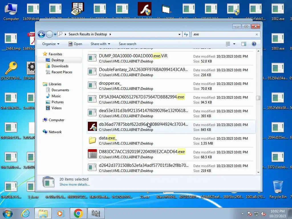Screen dimensions: 292x219
Task: Select DoubleFantasy_2A12630FF976 file name
Action: pos(143,70)
